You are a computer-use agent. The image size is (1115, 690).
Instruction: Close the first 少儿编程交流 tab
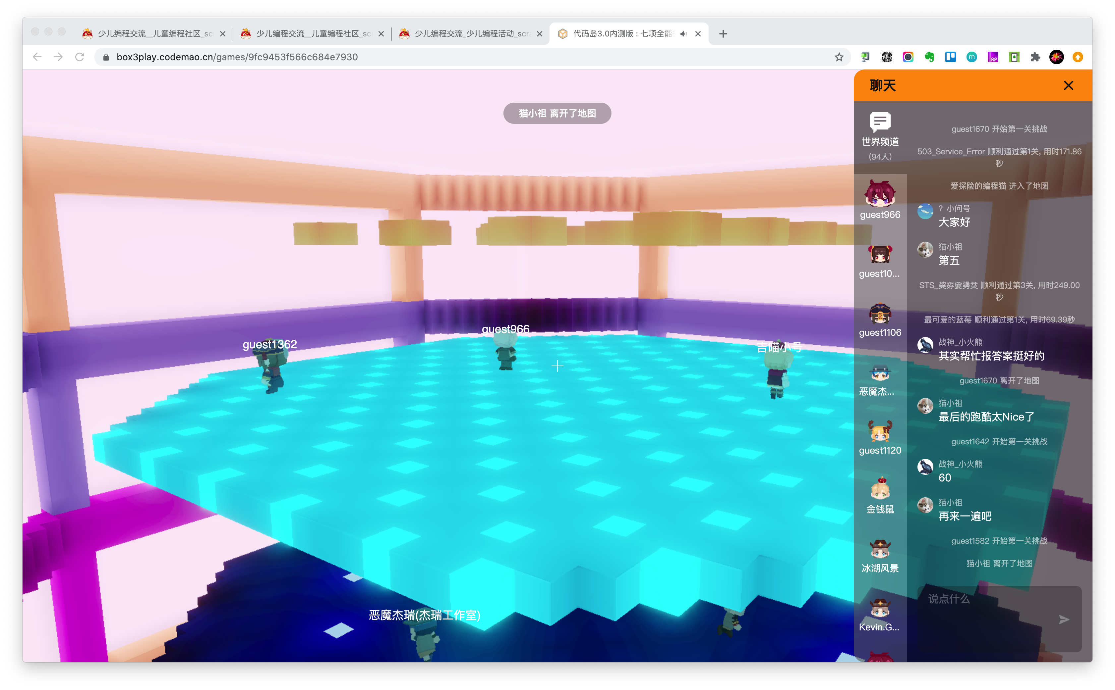click(x=222, y=34)
